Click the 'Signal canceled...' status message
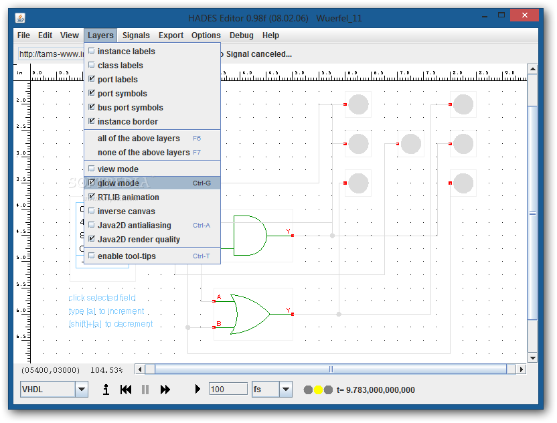Image resolution: width=557 pixels, height=423 pixels. (x=258, y=54)
